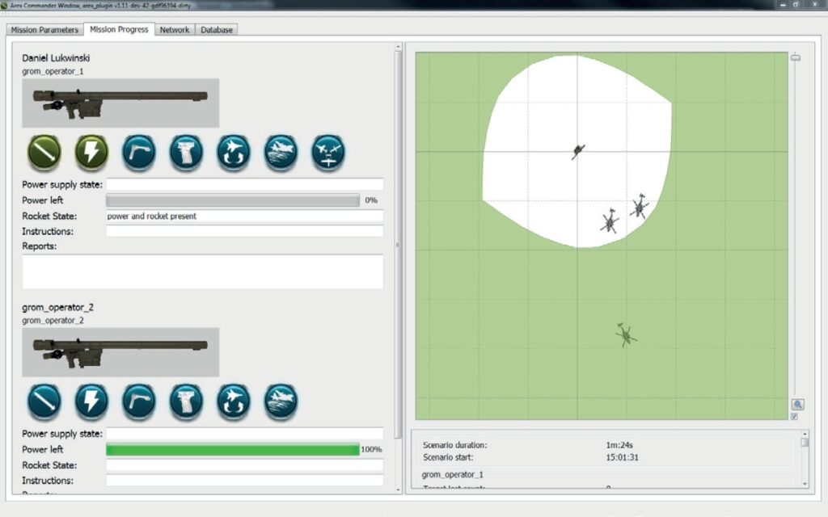Click the blue lightning power icon for grom_operator_2
Viewport: 828px width, 517px height.
pyautogui.click(x=91, y=401)
